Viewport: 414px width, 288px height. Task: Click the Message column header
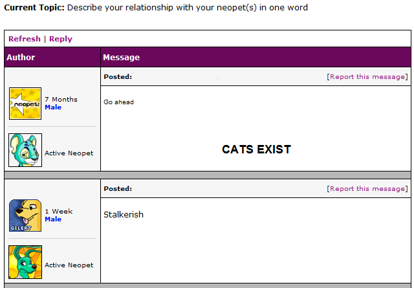click(122, 57)
